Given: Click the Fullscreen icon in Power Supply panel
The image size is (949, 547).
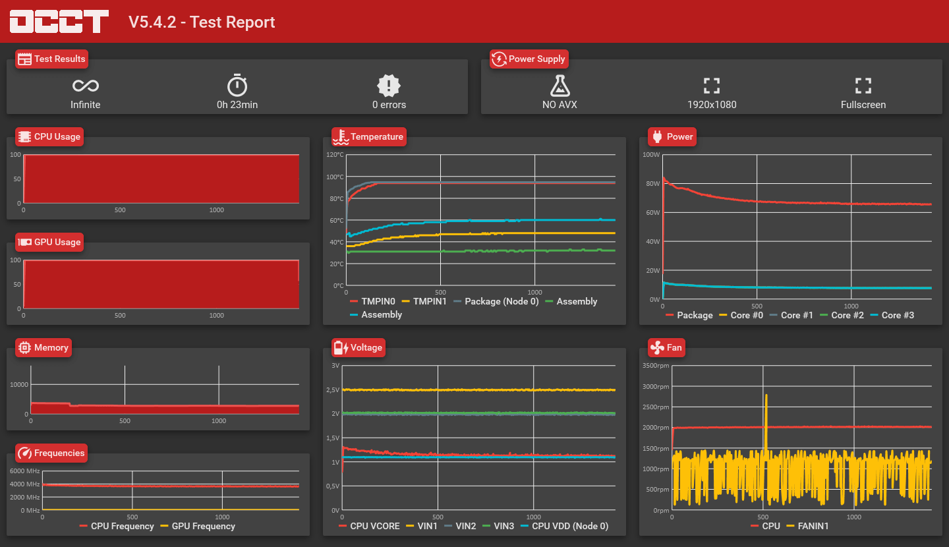Looking at the screenshot, I should tap(863, 85).
